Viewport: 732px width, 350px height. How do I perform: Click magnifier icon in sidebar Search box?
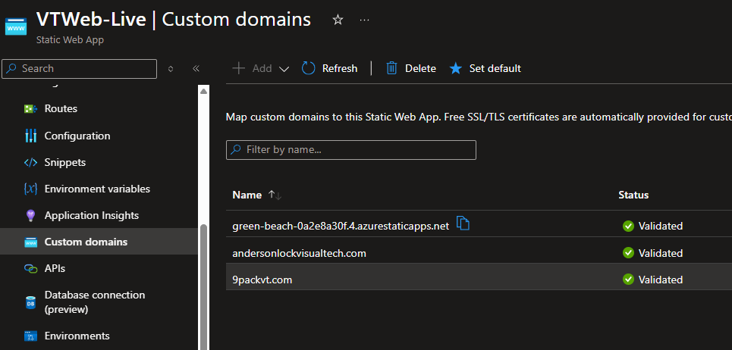[13, 68]
